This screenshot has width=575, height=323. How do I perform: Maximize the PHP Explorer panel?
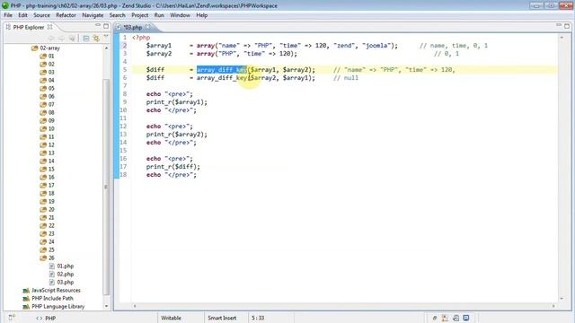106,26
